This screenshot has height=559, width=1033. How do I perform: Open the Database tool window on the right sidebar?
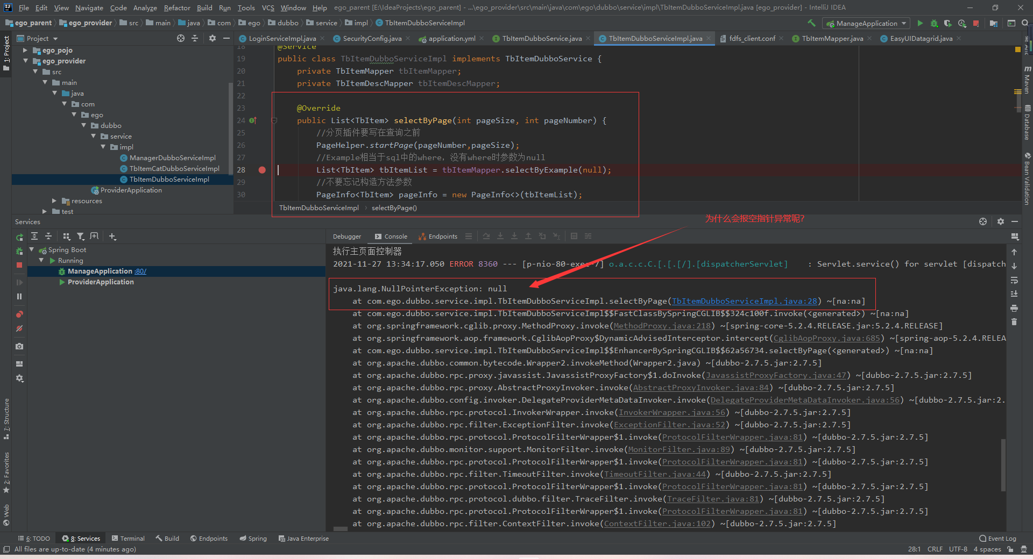(1027, 122)
